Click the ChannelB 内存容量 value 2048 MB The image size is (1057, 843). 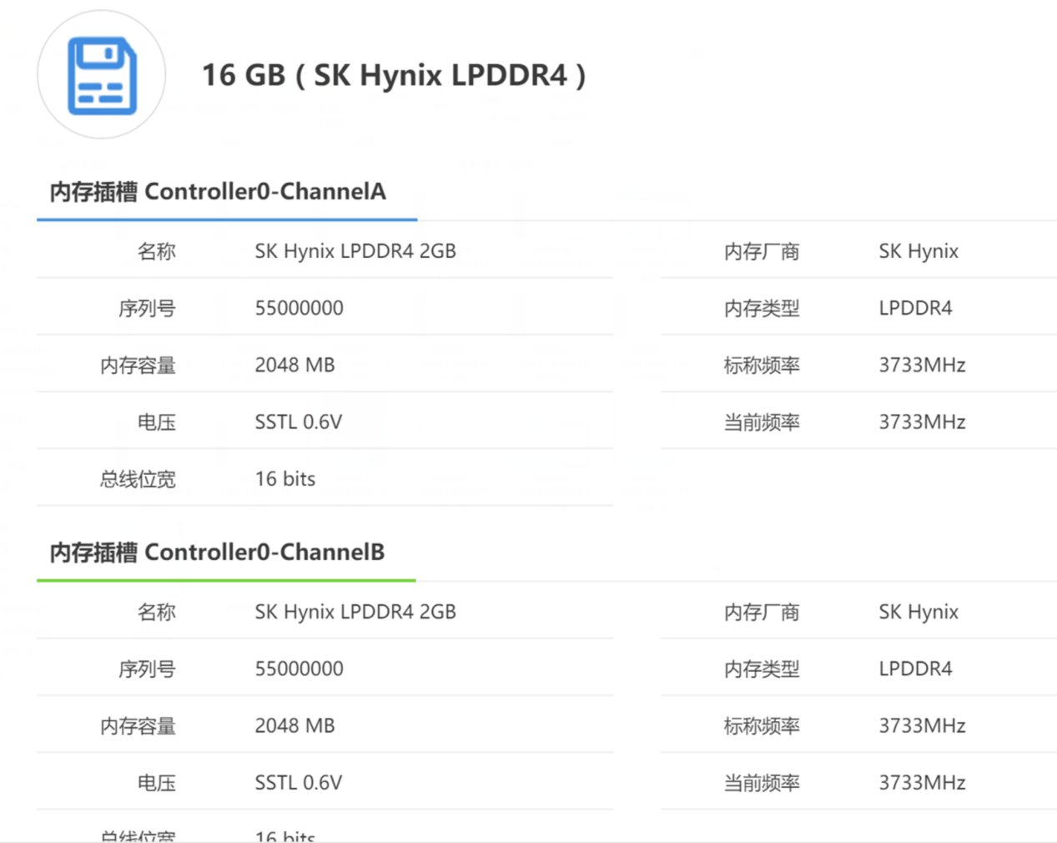point(294,726)
